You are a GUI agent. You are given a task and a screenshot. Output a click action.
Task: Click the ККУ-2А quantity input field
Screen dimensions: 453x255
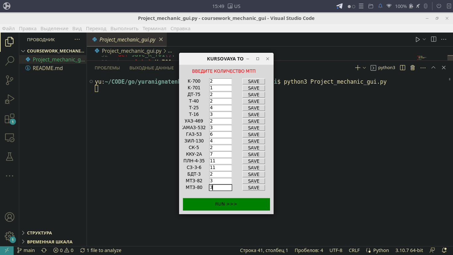pyautogui.click(x=221, y=154)
